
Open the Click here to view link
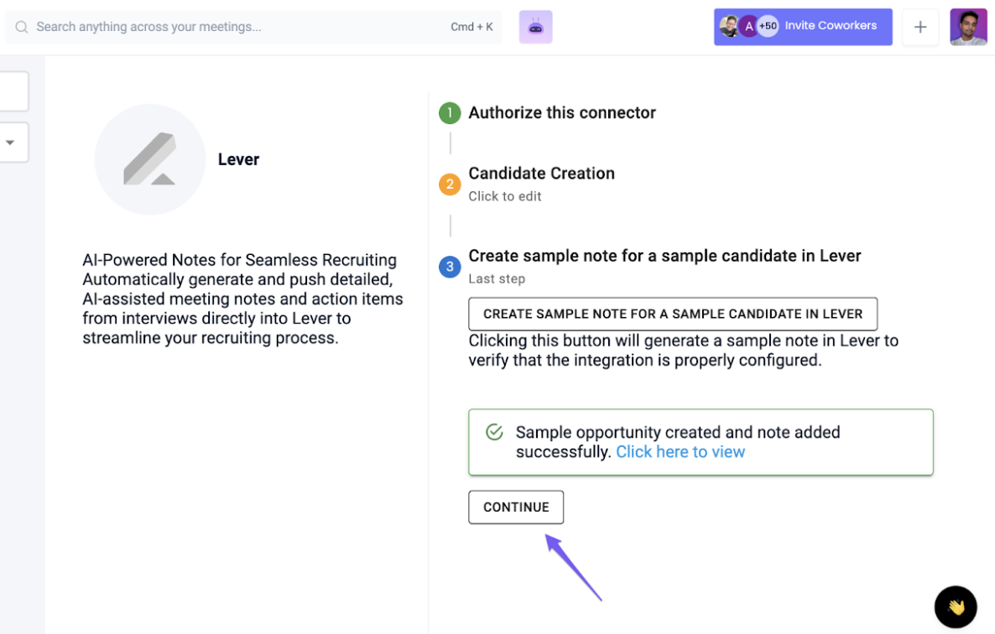(680, 452)
